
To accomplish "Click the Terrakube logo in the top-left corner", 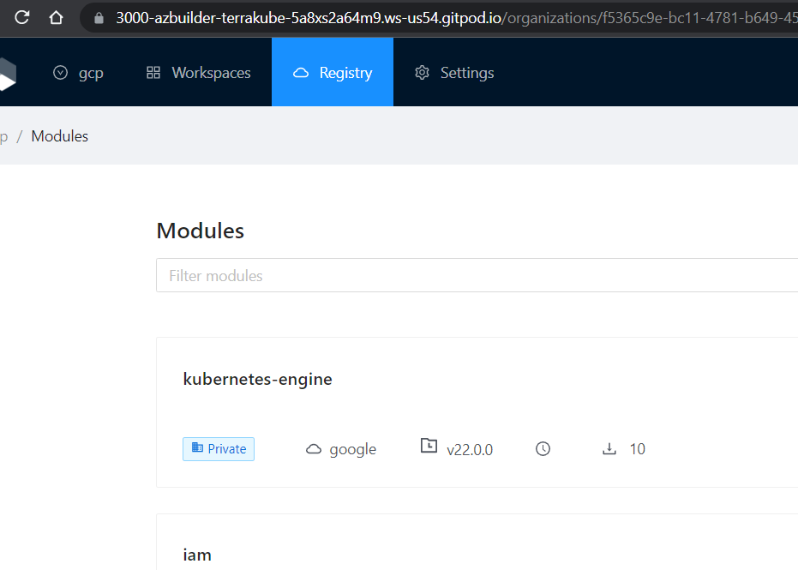I will [x=7, y=74].
